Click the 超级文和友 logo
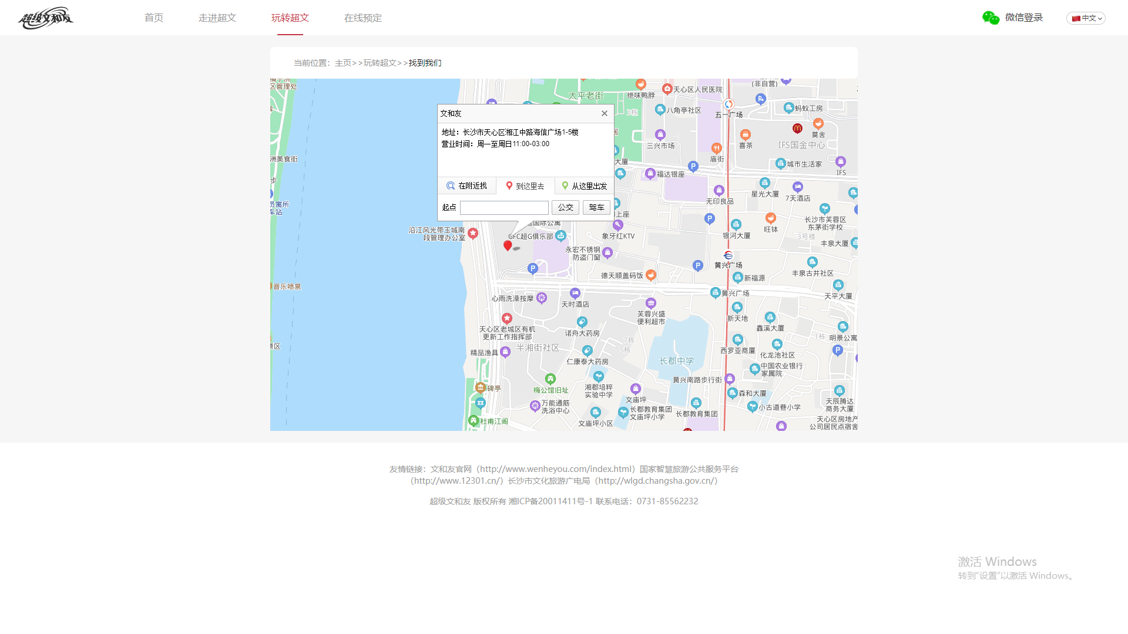Screen dimensions: 1128x634 (46, 18)
